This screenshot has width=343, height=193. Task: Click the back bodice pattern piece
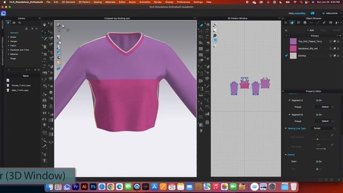[x=265, y=84]
